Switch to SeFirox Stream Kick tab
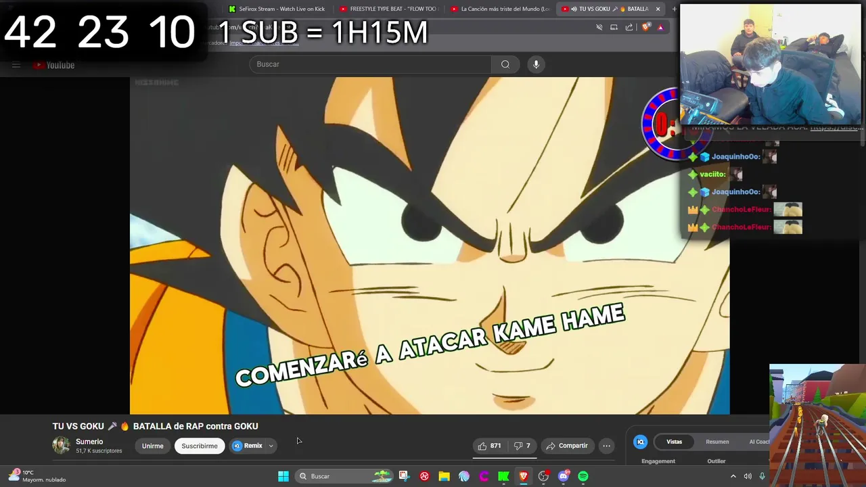Viewport: 866px width, 487px height. click(x=277, y=9)
